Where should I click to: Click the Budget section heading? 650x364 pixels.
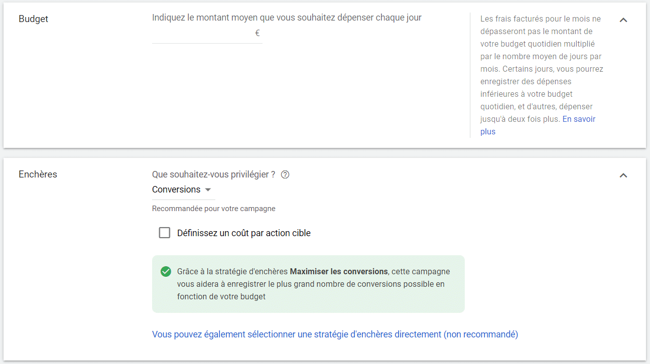(x=33, y=19)
